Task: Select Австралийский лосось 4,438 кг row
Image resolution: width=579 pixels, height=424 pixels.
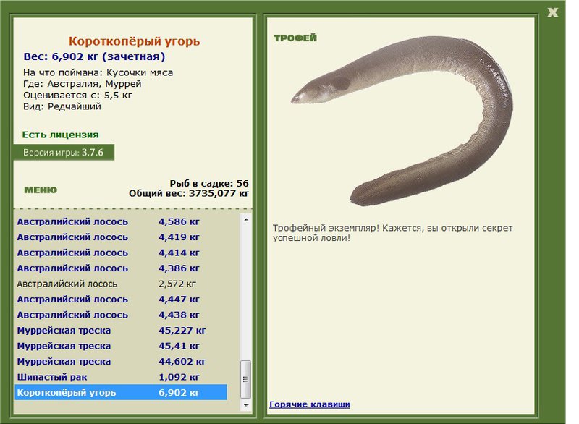Action: [121, 315]
